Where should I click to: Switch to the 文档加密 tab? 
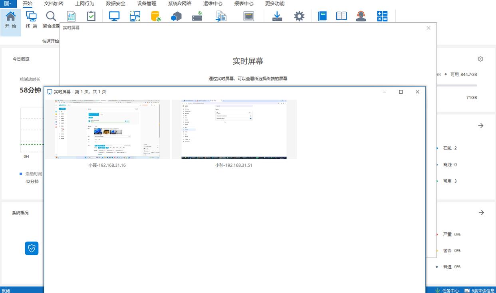[x=54, y=4]
